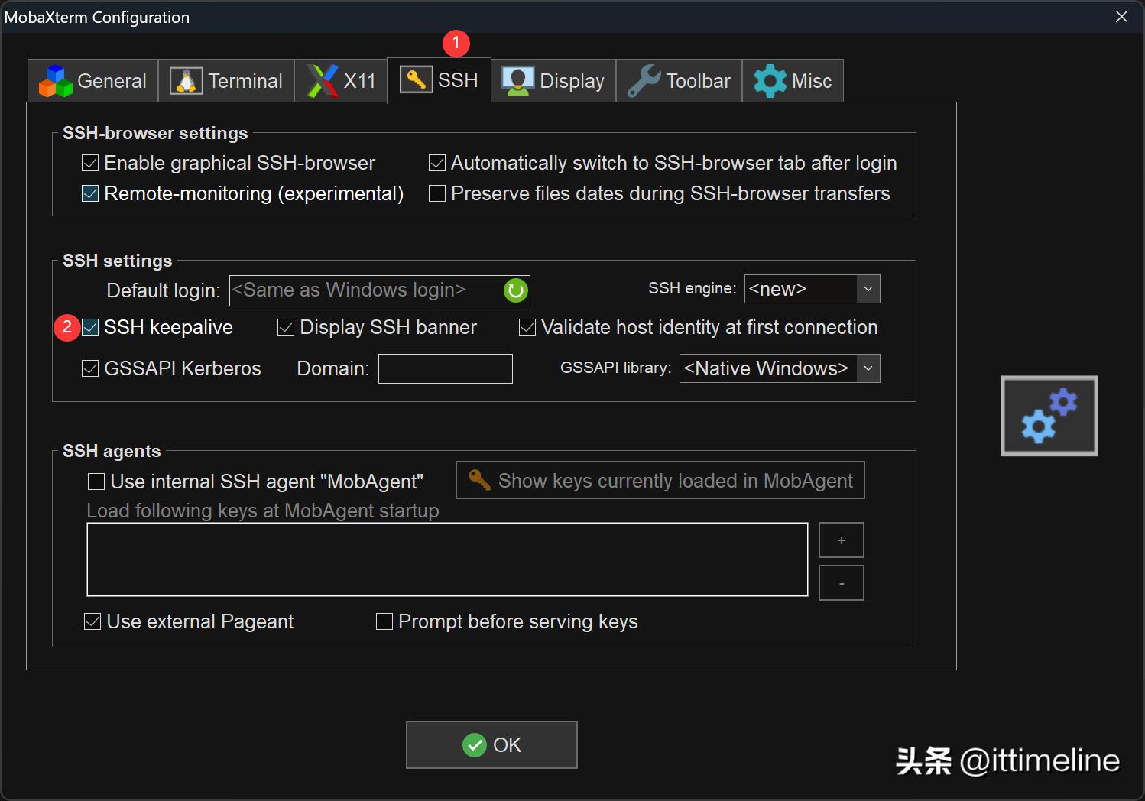Viewport: 1145px width, 801px height.
Task: Click the key icon on SSH tab
Action: (x=416, y=79)
